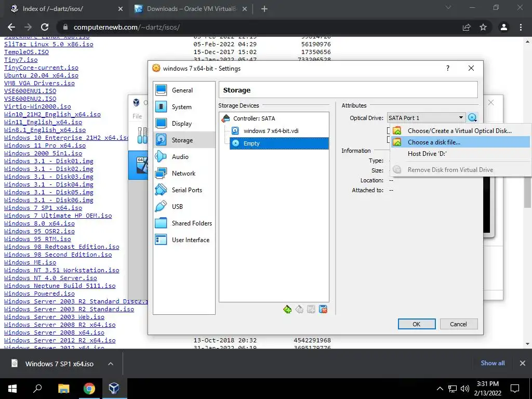Viewport: 532px width, 399px height.
Task: Click OK in the Settings dialog
Action: [417, 324]
